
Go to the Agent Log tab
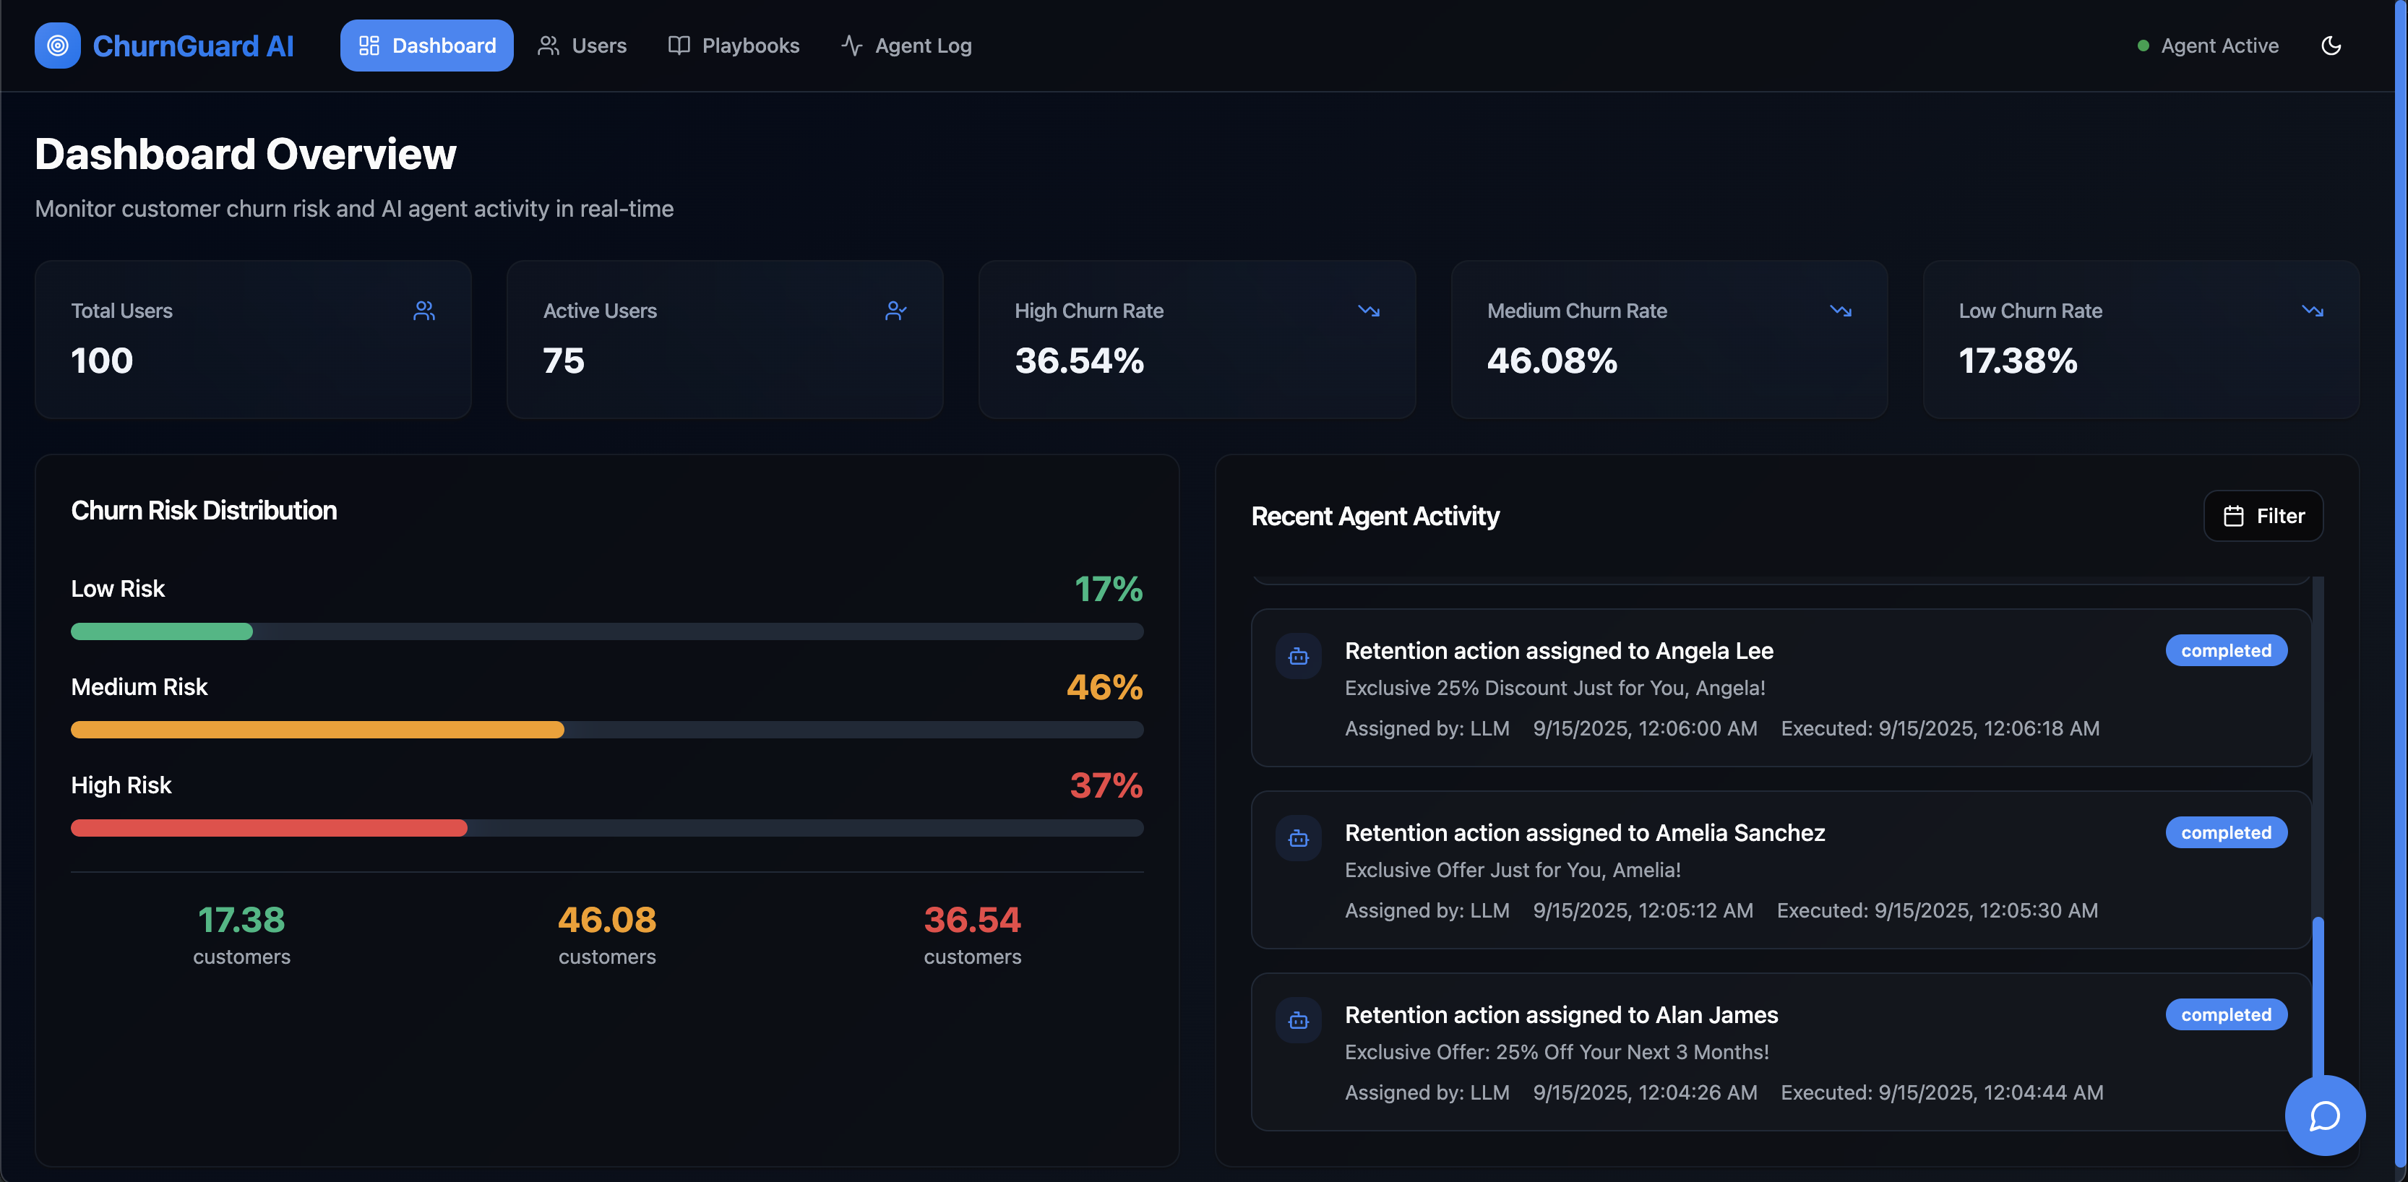point(906,45)
